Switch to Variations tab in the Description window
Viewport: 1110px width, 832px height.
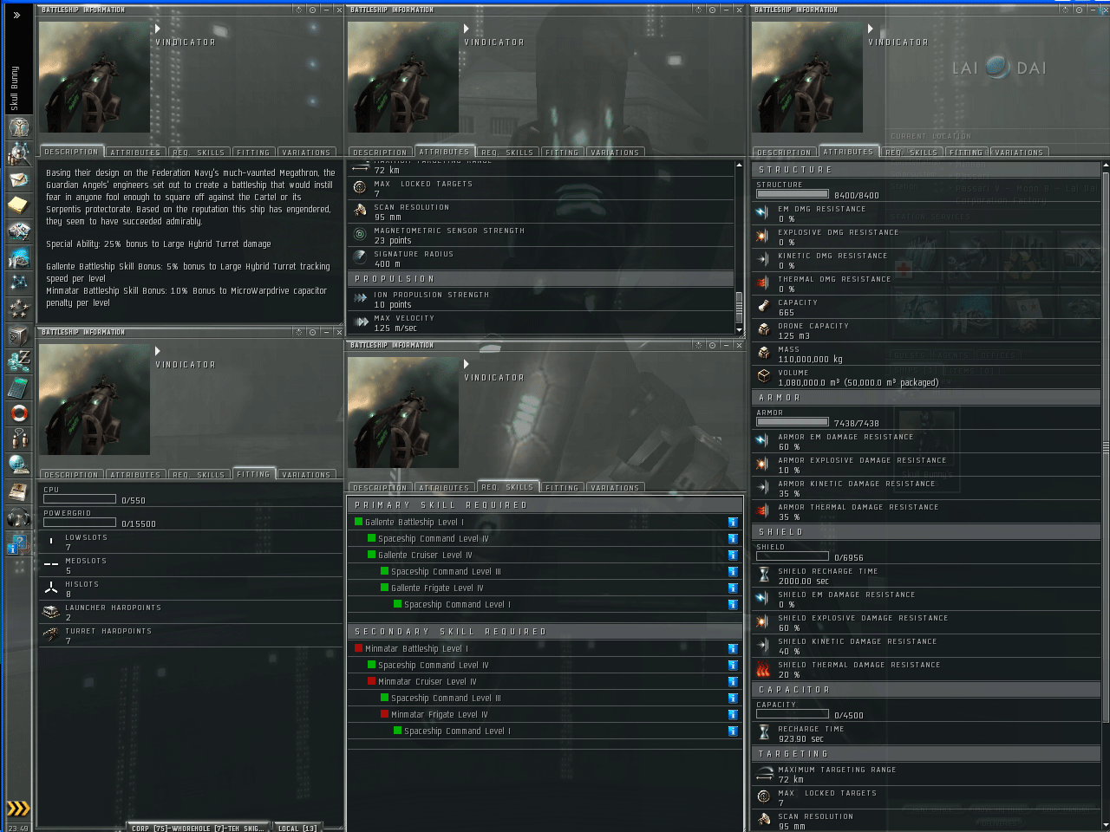(x=306, y=153)
